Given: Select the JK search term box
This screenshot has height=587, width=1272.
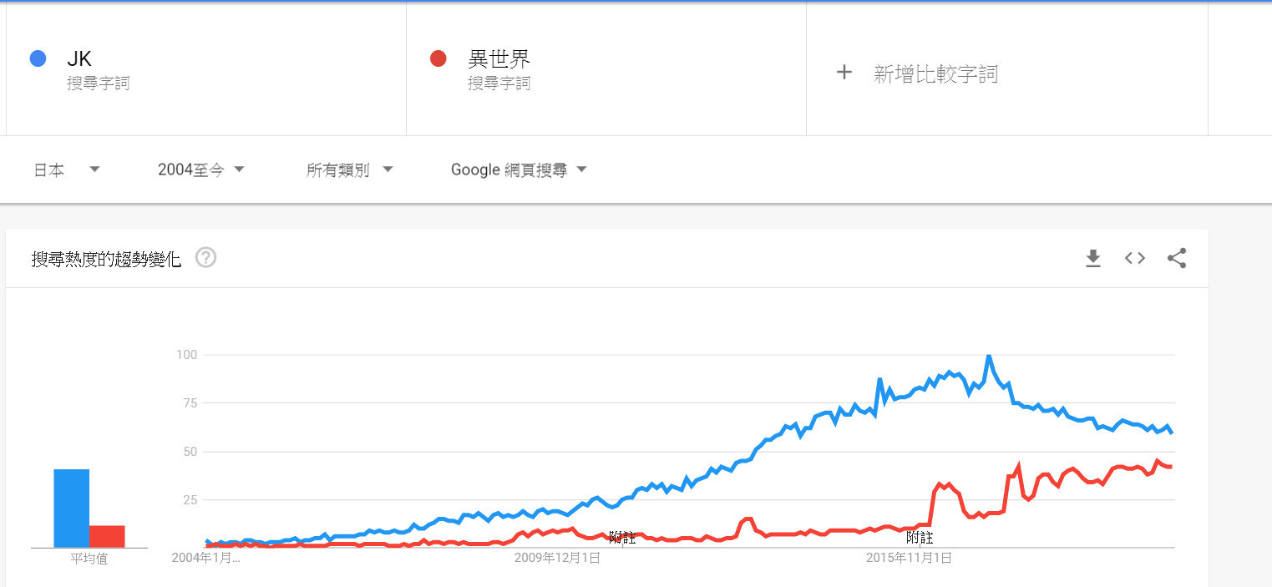Looking at the screenshot, I should pos(206,70).
